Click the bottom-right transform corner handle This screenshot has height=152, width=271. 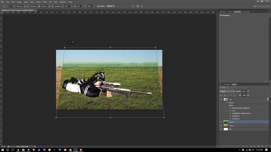[164, 117]
